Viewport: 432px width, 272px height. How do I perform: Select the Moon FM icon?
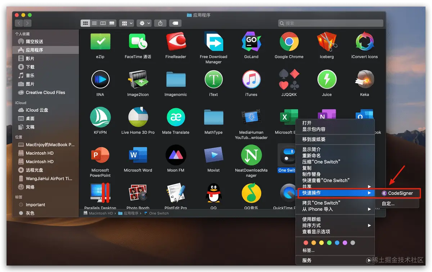click(176, 155)
